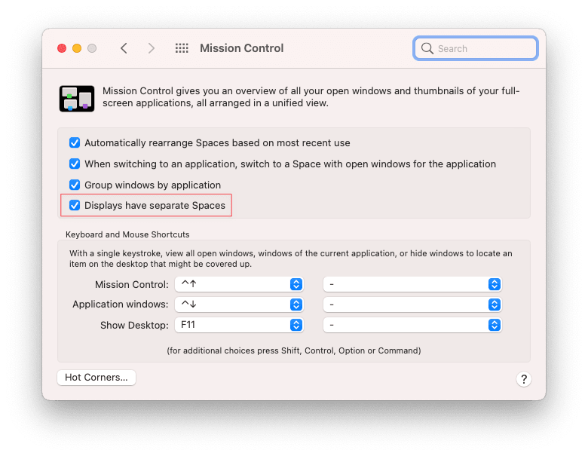Click the 'Application windows:' label
This screenshot has height=456, width=588.
121,304
